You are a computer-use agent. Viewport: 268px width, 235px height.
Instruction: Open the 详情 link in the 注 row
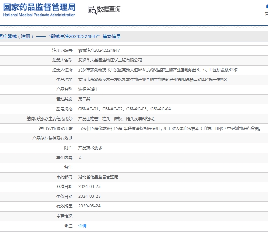[x=82, y=226]
